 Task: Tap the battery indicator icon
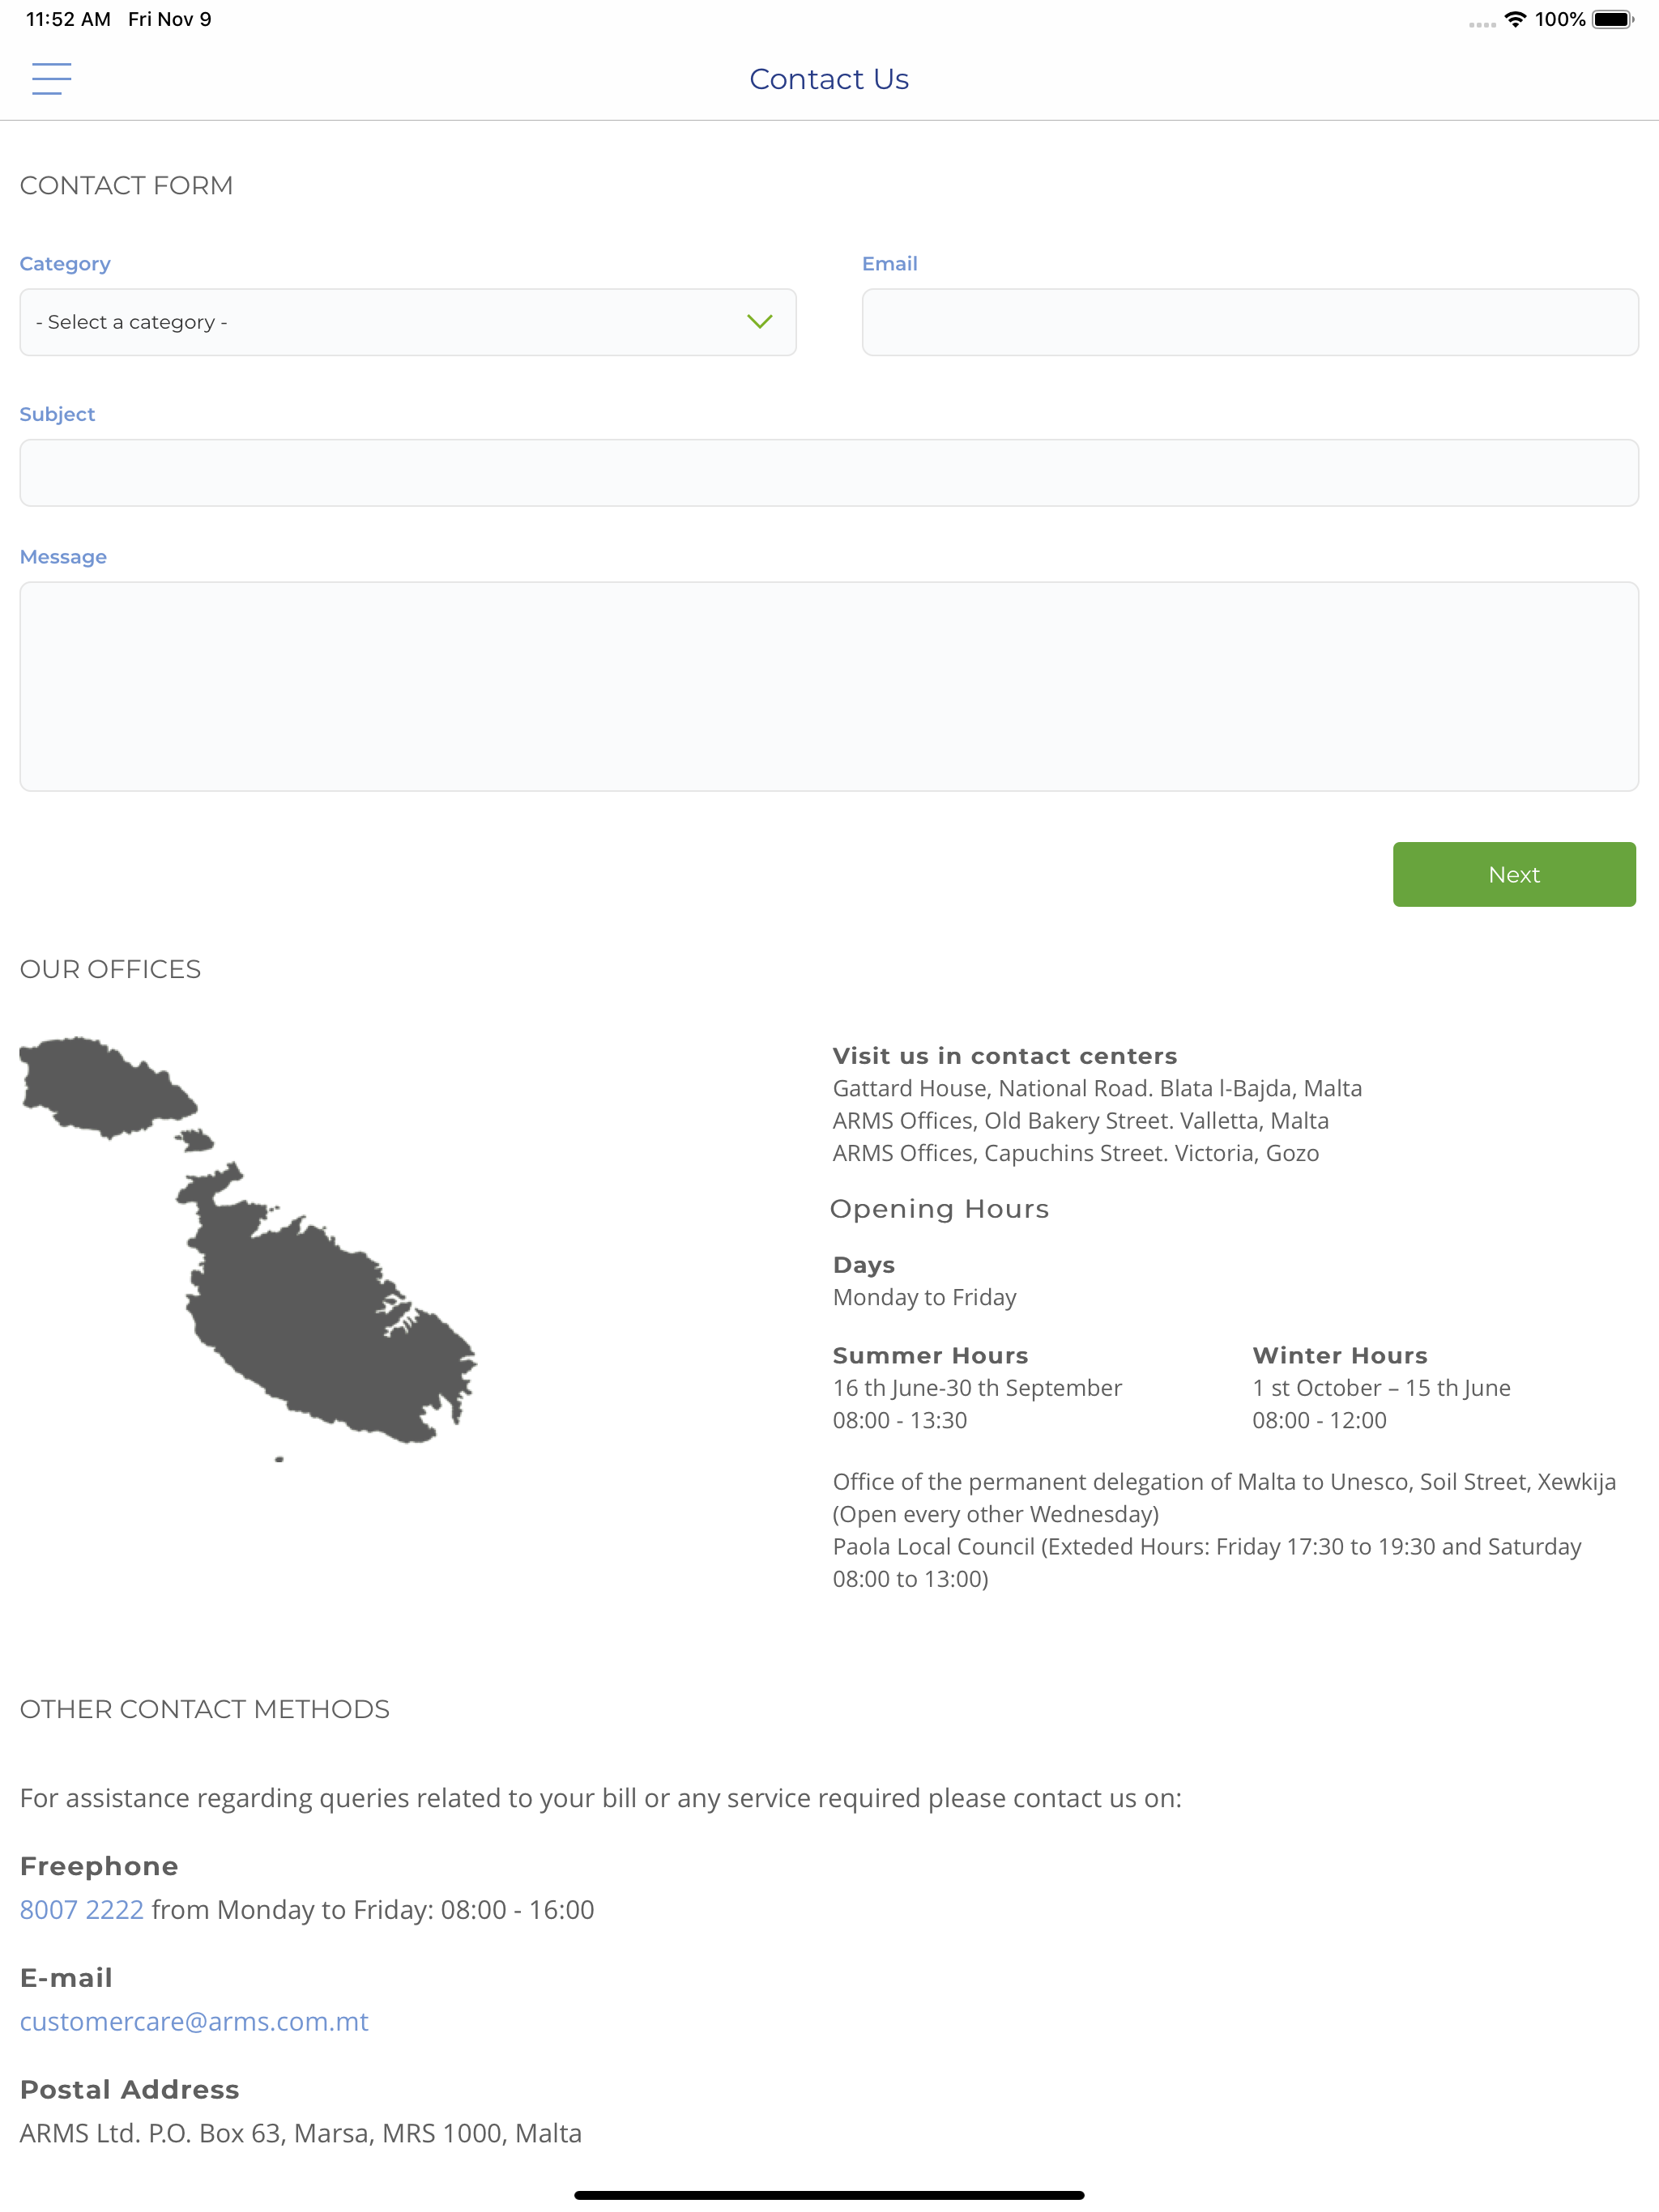[x=1612, y=19]
